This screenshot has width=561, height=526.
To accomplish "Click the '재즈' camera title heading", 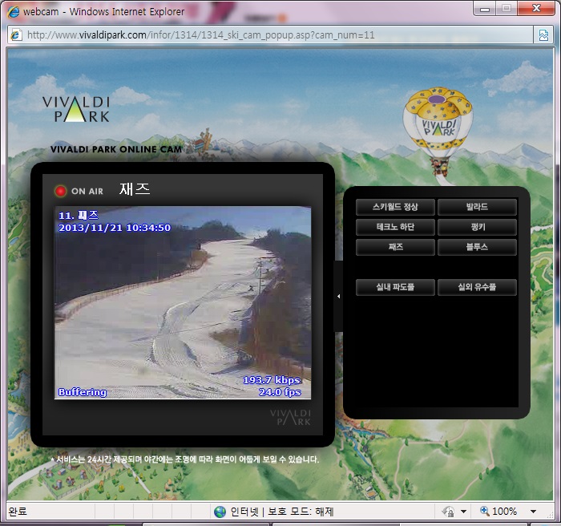I will pyautogui.click(x=135, y=189).
